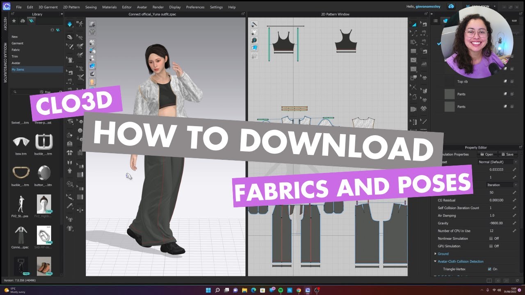Open the 3D Garment menu
The height and width of the screenshot is (295, 525).
point(48,7)
